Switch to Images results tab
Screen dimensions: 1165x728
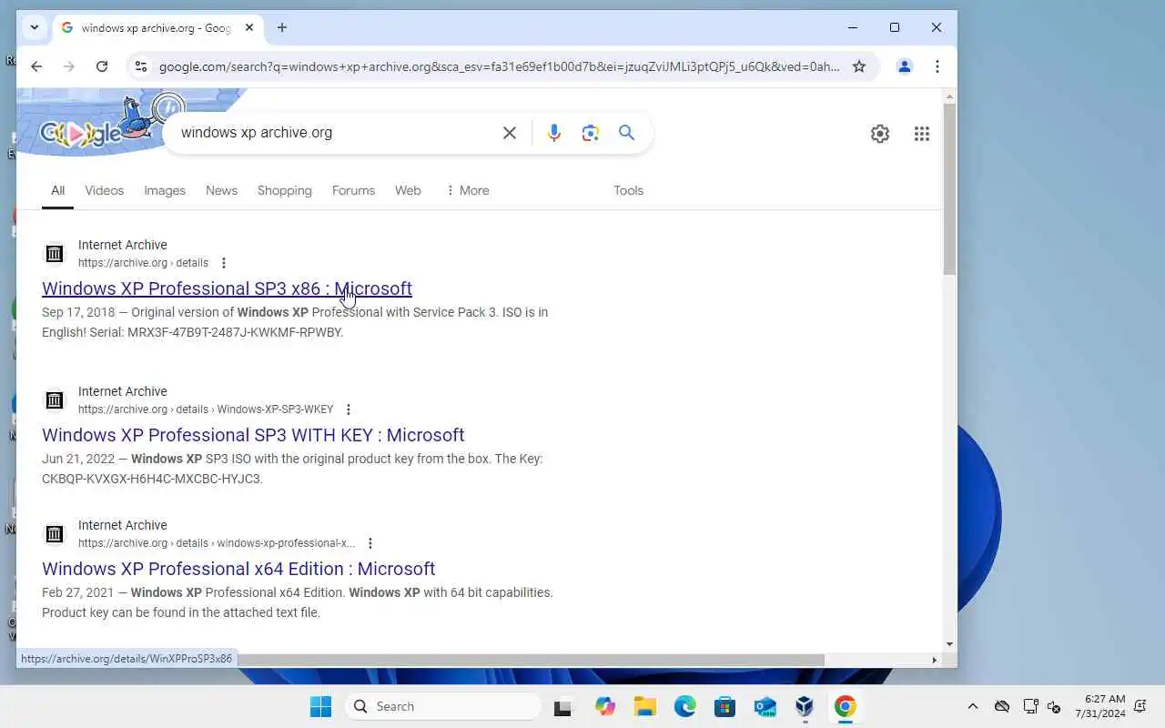pos(165,190)
